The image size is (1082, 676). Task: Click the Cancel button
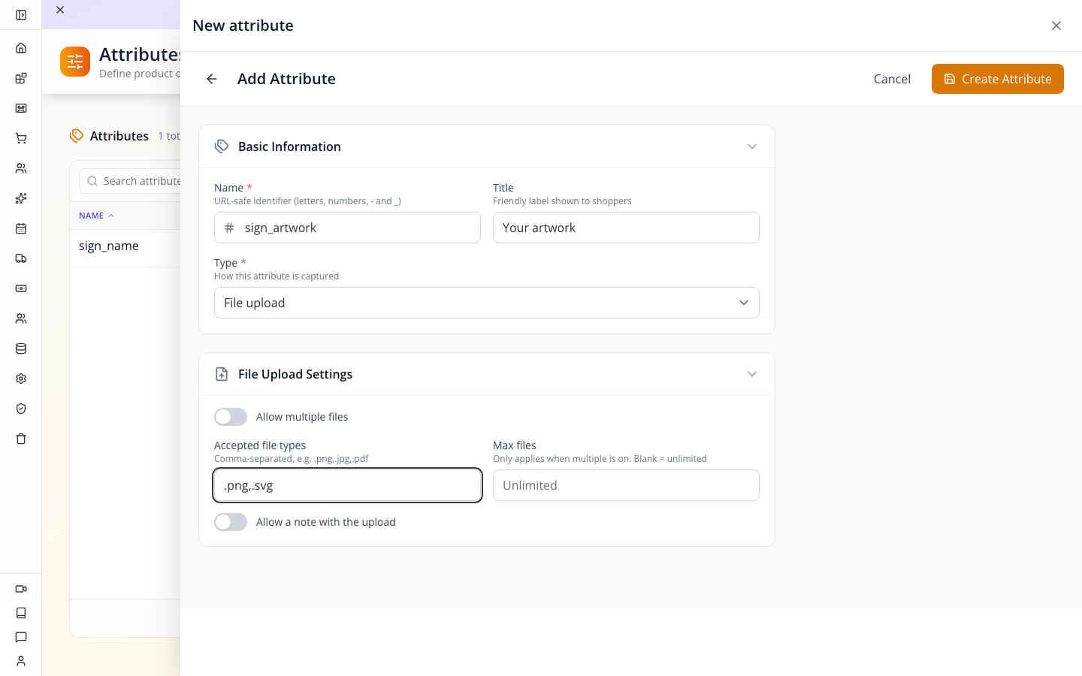click(x=892, y=79)
